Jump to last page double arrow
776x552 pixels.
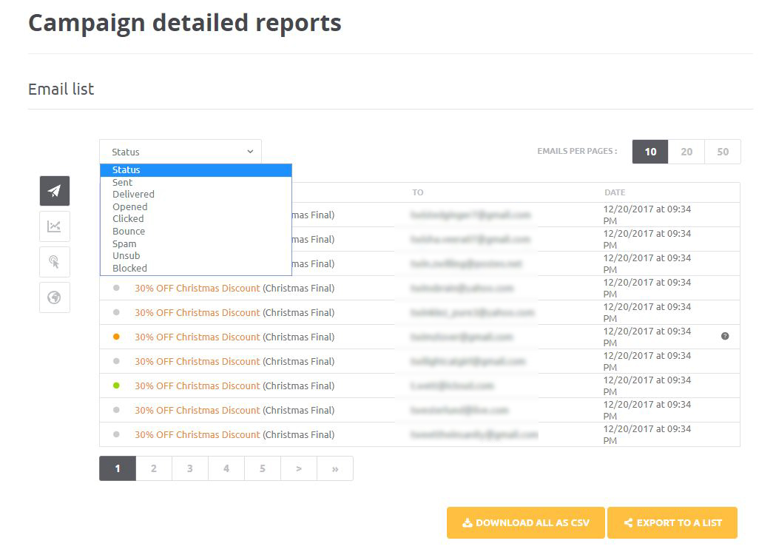tap(335, 468)
